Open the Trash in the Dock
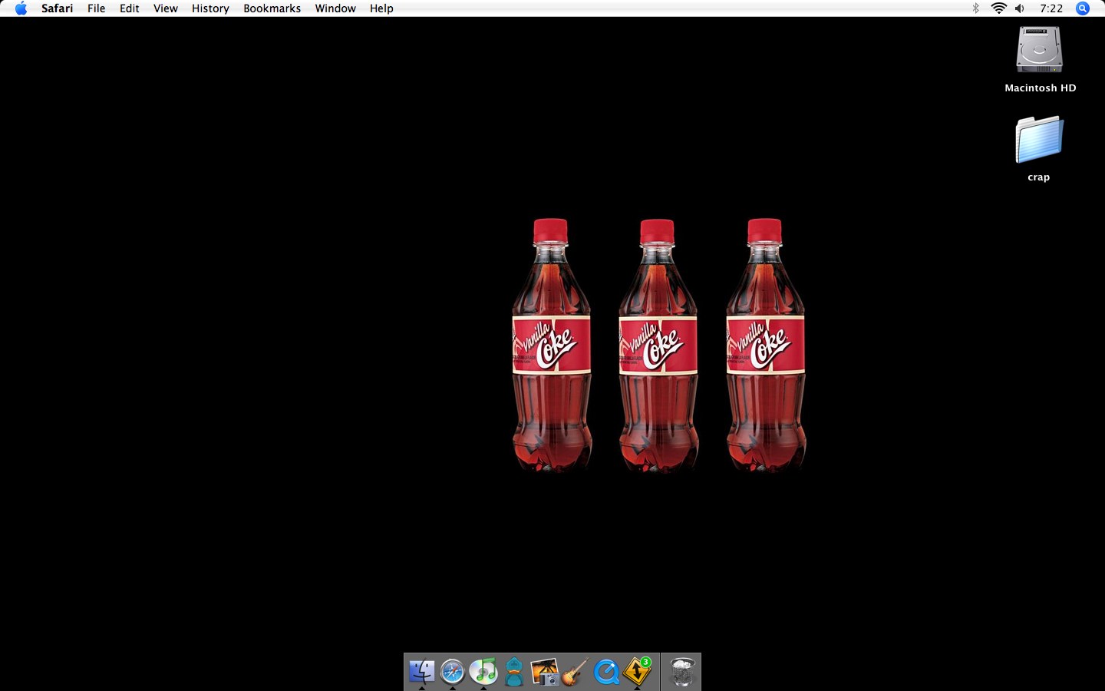The width and height of the screenshot is (1105, 691). pos(681,672)
